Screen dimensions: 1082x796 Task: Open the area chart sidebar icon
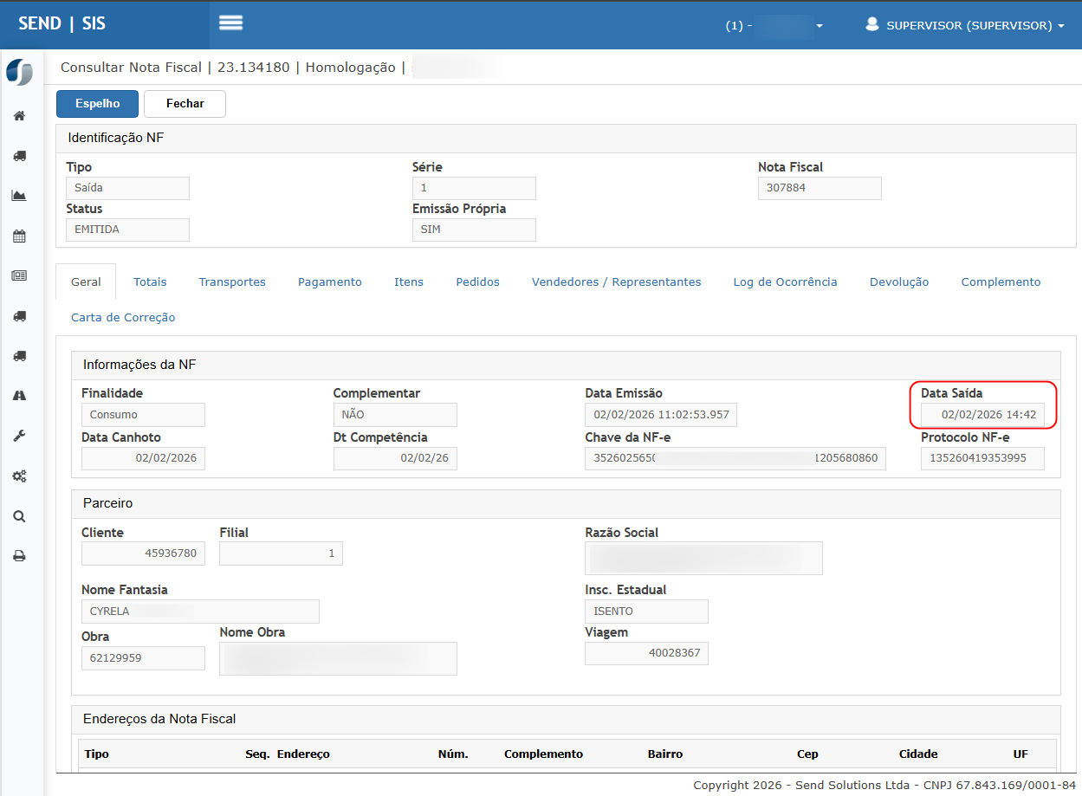(19, 196)
